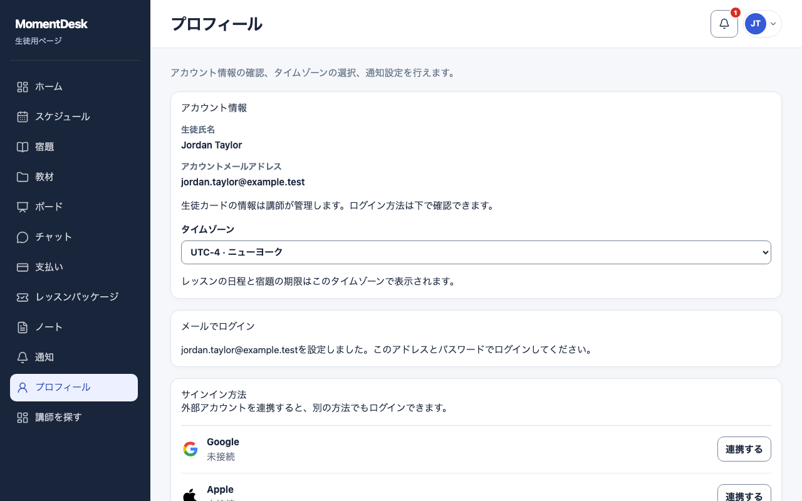Click the Materials folder icon
This screenshot has width=802, height=501.
[x=23, y=177]
